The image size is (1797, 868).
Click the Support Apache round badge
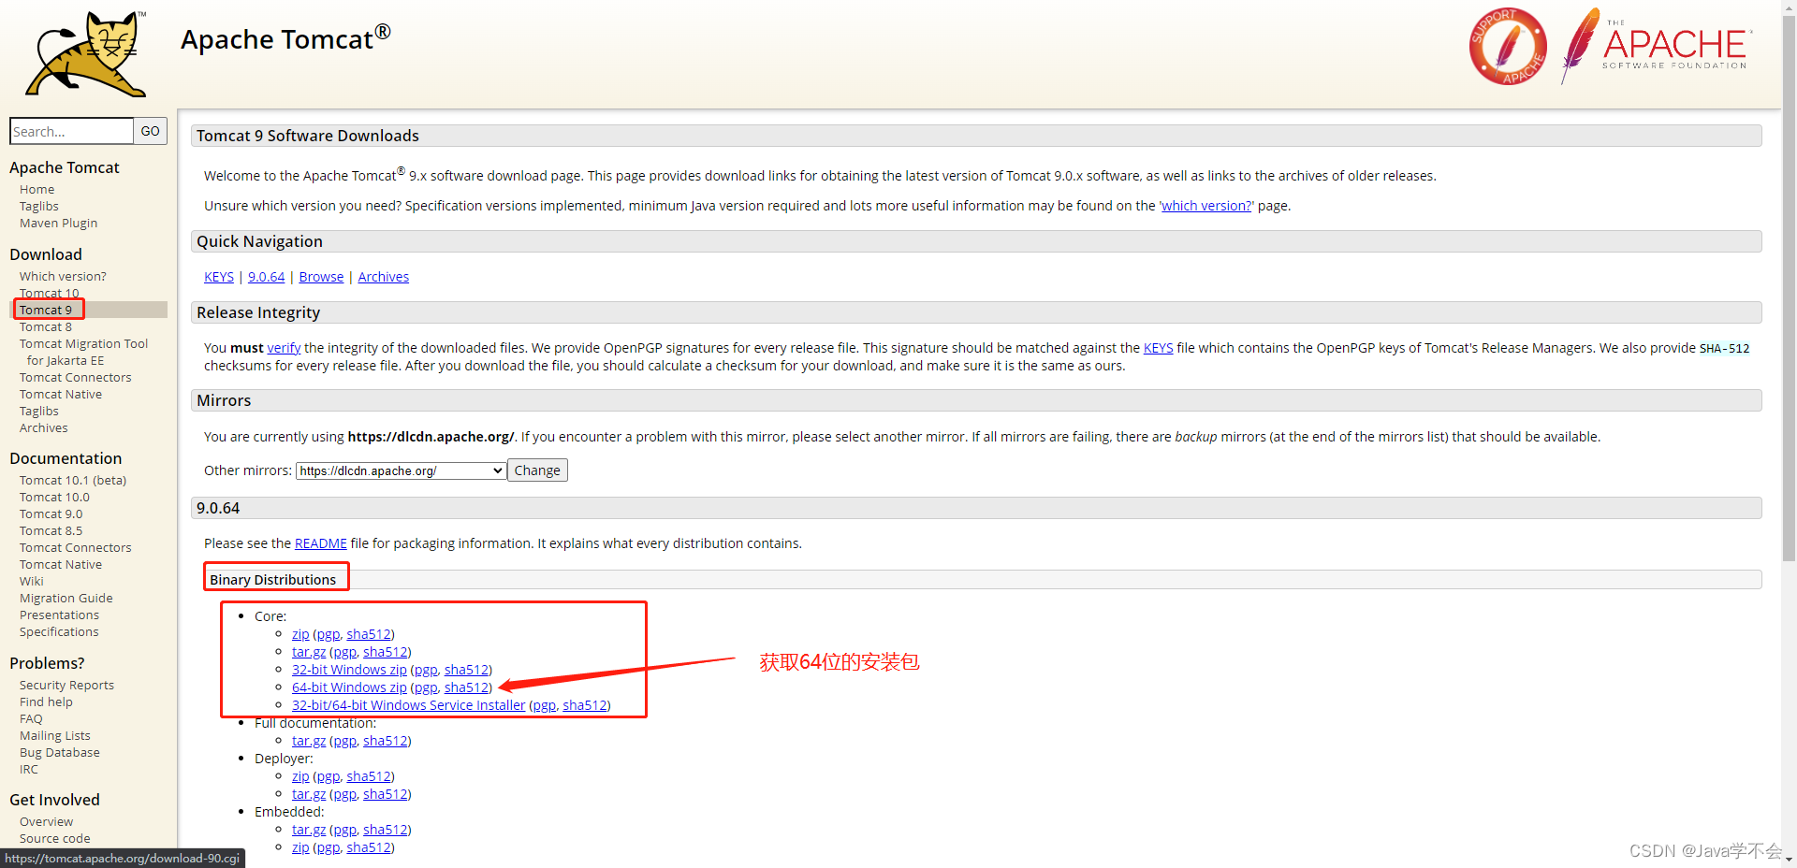(1508, 47)
